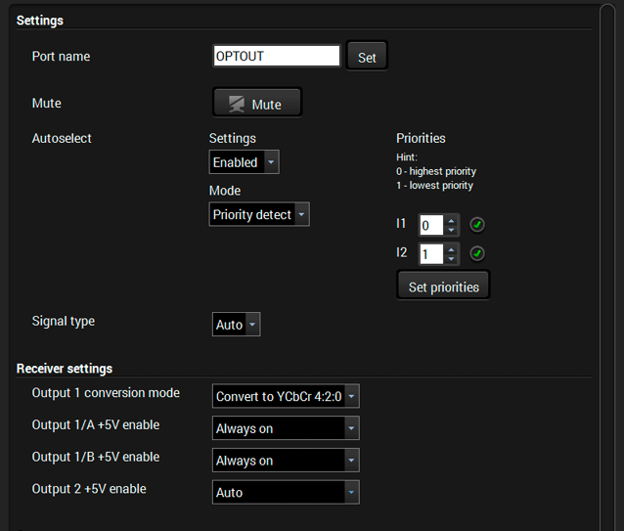The width and height of the screenshot is (624, 531).
Task: Click the Set button for port name
Action: (x=367, y=56)
